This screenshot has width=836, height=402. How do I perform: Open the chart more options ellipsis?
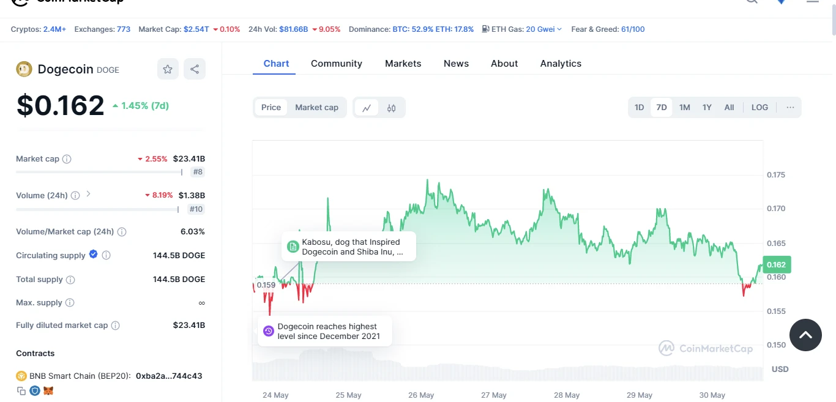(x=790, y=108)
